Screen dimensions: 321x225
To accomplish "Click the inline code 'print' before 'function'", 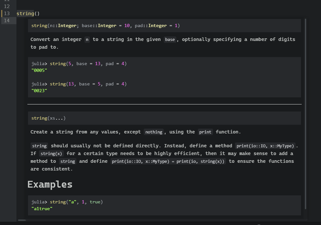I will pos(205,132).
